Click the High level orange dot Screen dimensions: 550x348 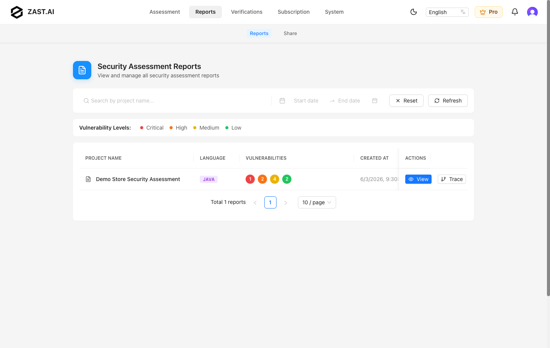(171, 128)
